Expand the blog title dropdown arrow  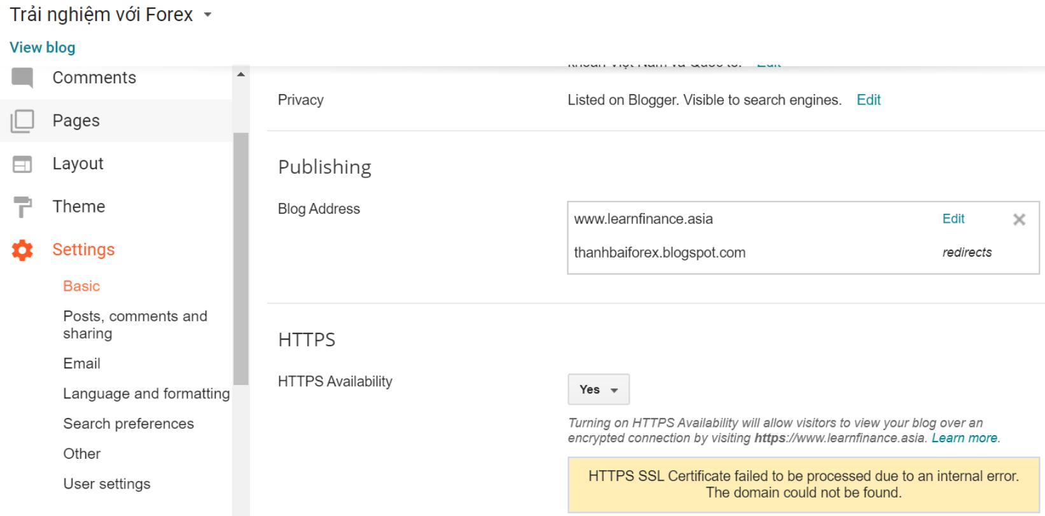point(207,15)
